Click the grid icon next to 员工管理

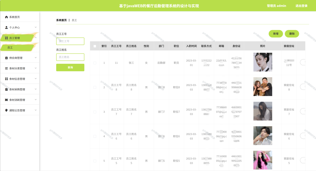pos(6,38)
